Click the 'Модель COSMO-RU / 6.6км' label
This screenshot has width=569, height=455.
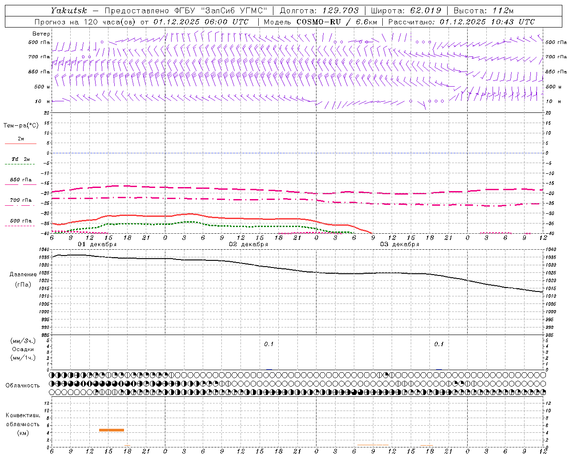click(x=320, y=22)
